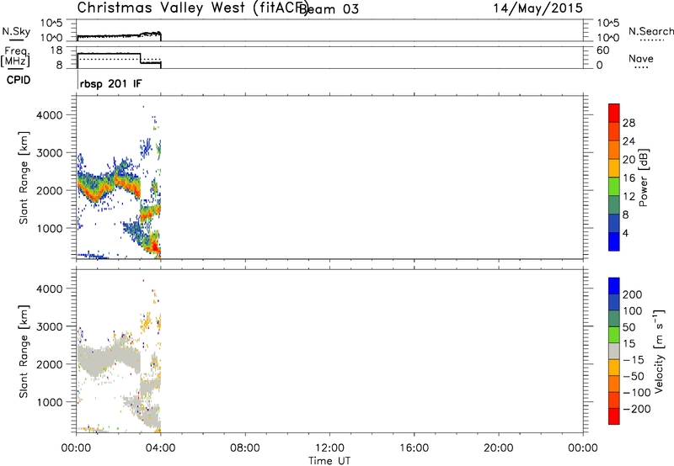The width and height of the screenshot is (674, 466).
Task: Click the "28" label on Power color bar
Action: (629, 123)
